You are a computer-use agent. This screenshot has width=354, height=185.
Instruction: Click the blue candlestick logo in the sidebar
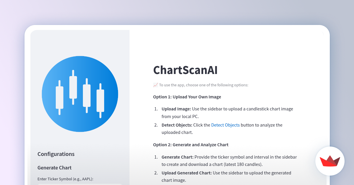click(x=80, y=93)
